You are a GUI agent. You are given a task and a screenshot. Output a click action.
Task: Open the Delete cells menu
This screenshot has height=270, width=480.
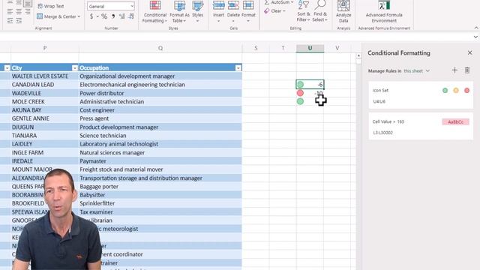tap(233, 12)
